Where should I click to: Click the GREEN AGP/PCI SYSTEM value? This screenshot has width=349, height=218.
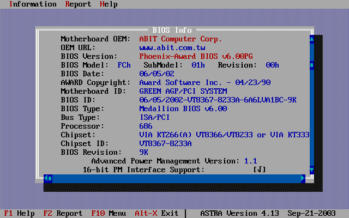183,91
